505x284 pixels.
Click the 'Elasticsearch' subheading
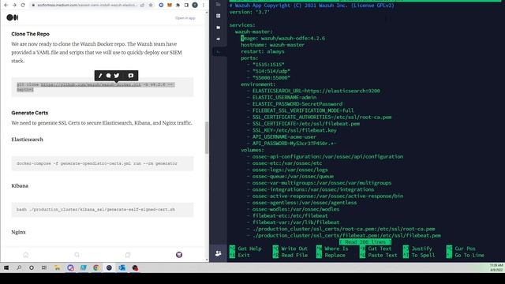click(27, 140)
